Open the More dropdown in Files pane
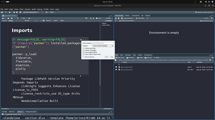The width and height of the screenshot is (215, 120). [x=157, y=58]
